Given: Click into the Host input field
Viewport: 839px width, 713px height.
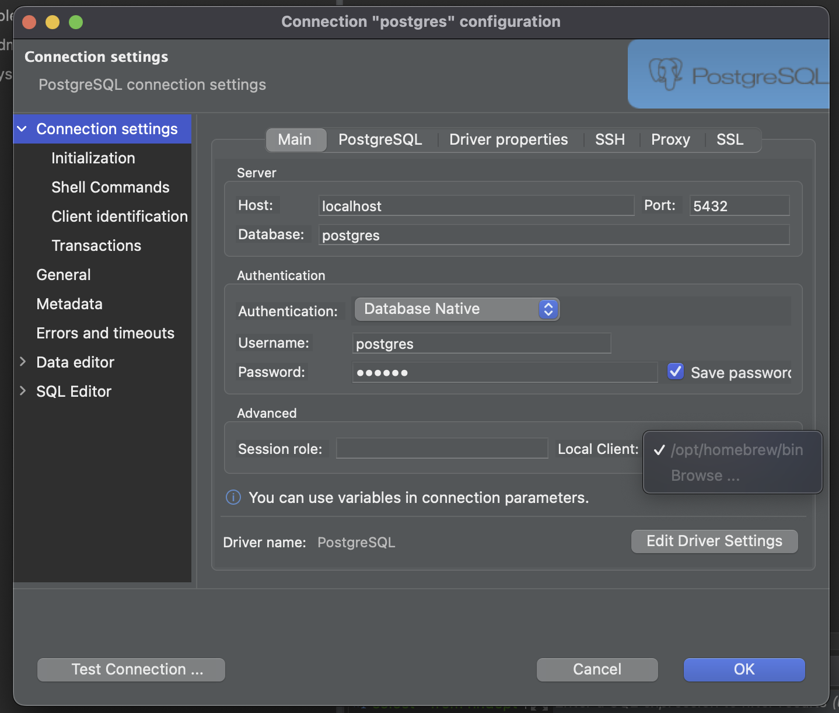Looking at the screenshot, I should (x=476, y=206).
